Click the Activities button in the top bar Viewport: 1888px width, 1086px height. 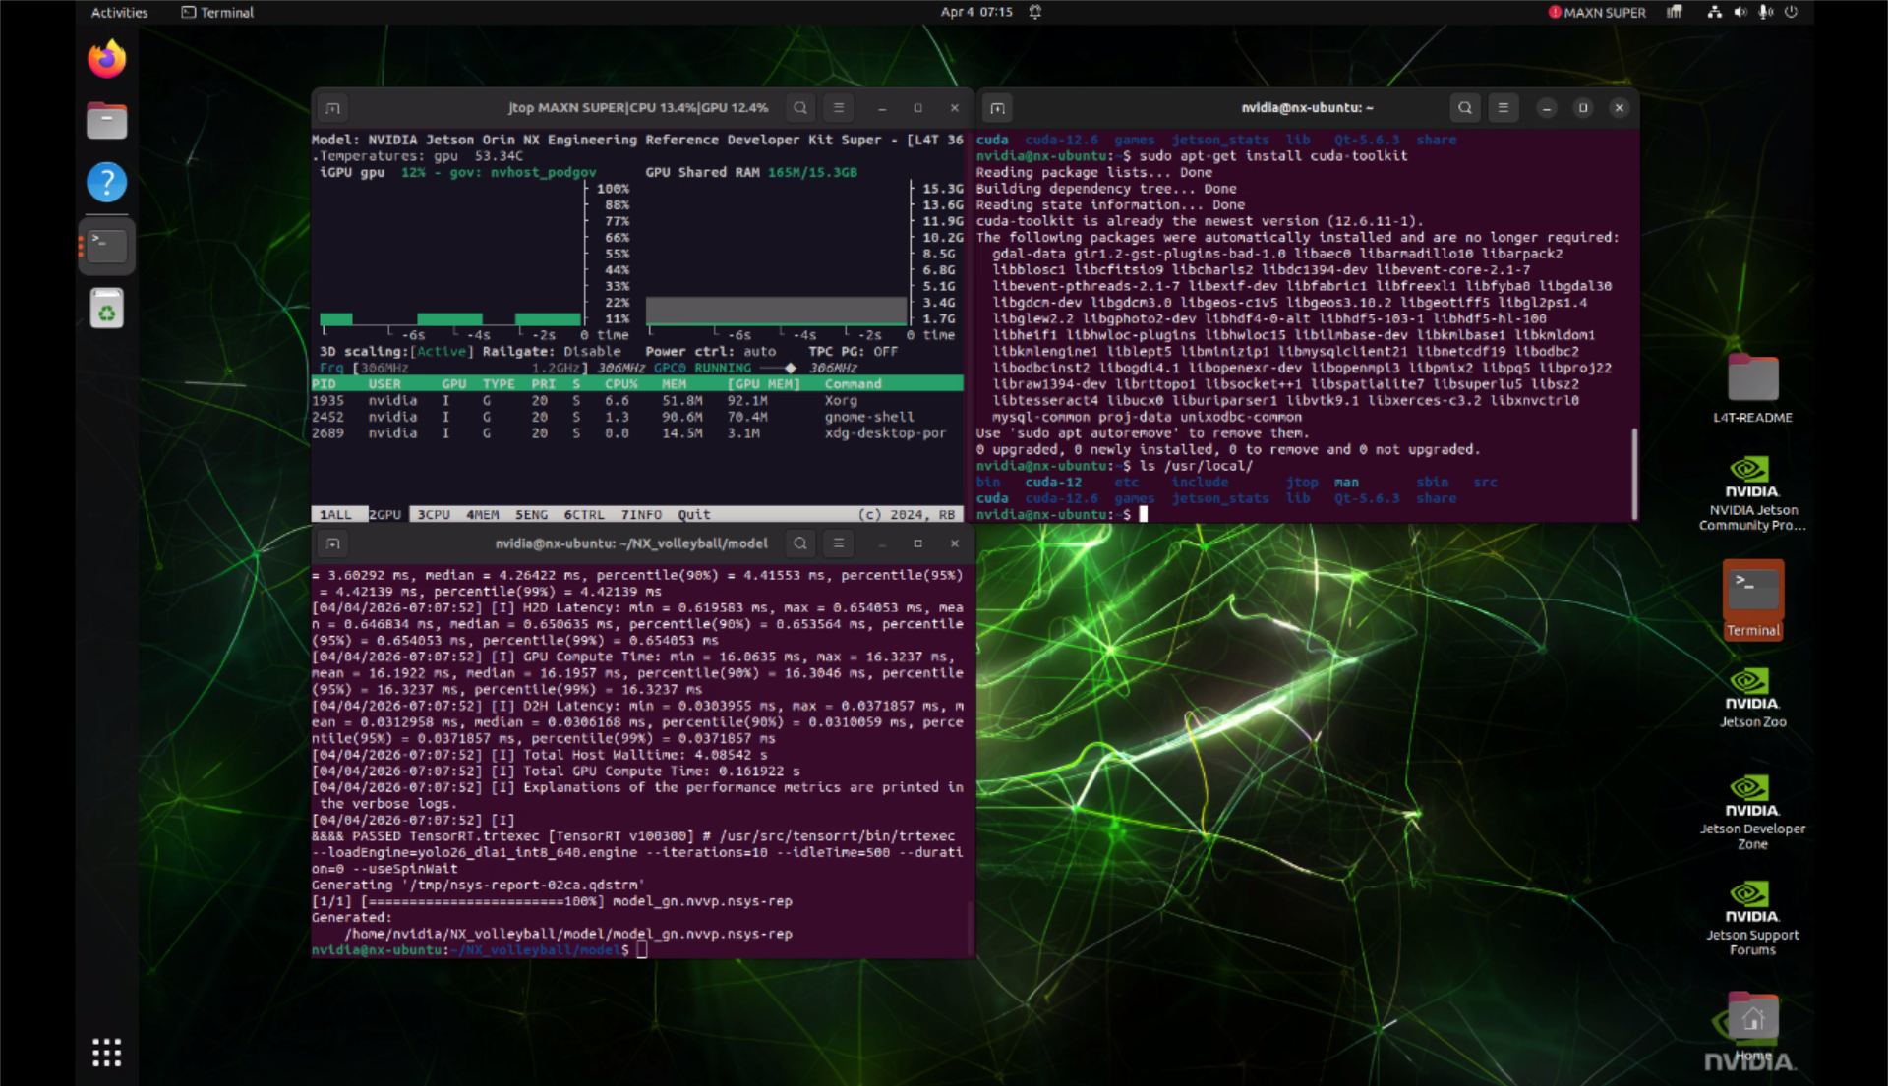pyautogui.click(x=119, y=13)
